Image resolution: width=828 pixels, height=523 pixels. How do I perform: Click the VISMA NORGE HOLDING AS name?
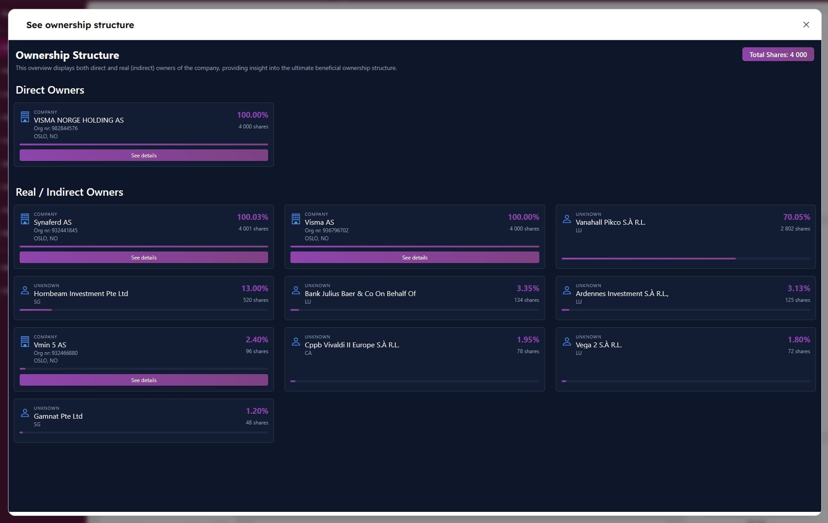pos(79,120)
